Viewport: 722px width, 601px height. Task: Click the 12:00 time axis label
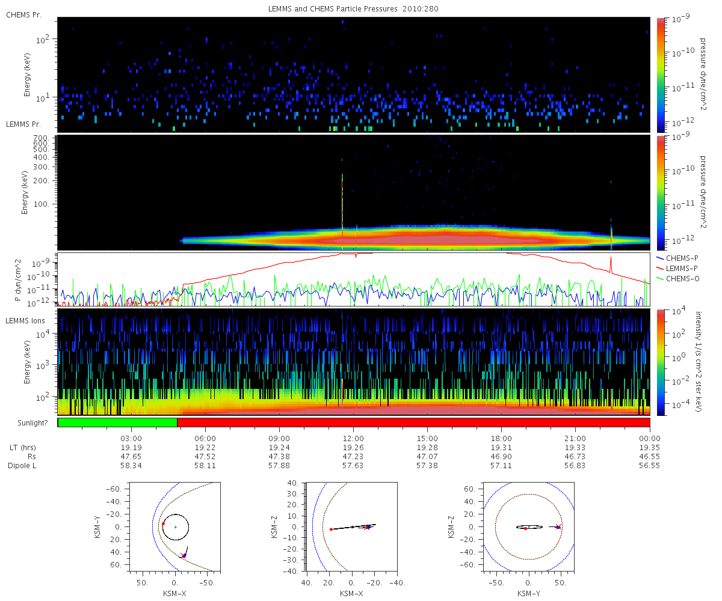(x=353, y=438)
